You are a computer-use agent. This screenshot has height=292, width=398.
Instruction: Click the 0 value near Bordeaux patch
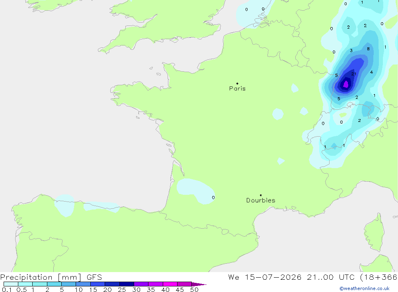213,198
